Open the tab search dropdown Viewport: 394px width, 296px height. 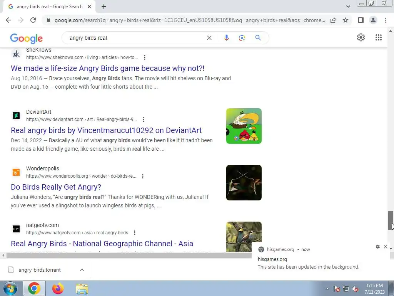348,7
